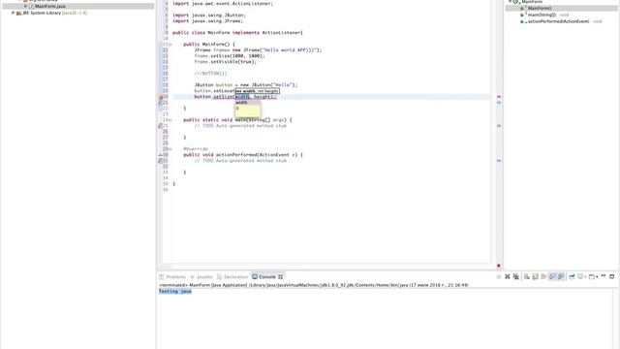Click the red error mark in overview ruler

coord(499,97)
